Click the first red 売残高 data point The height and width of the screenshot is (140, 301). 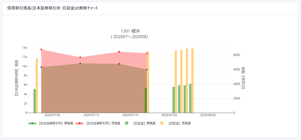[x=41, y=50]
